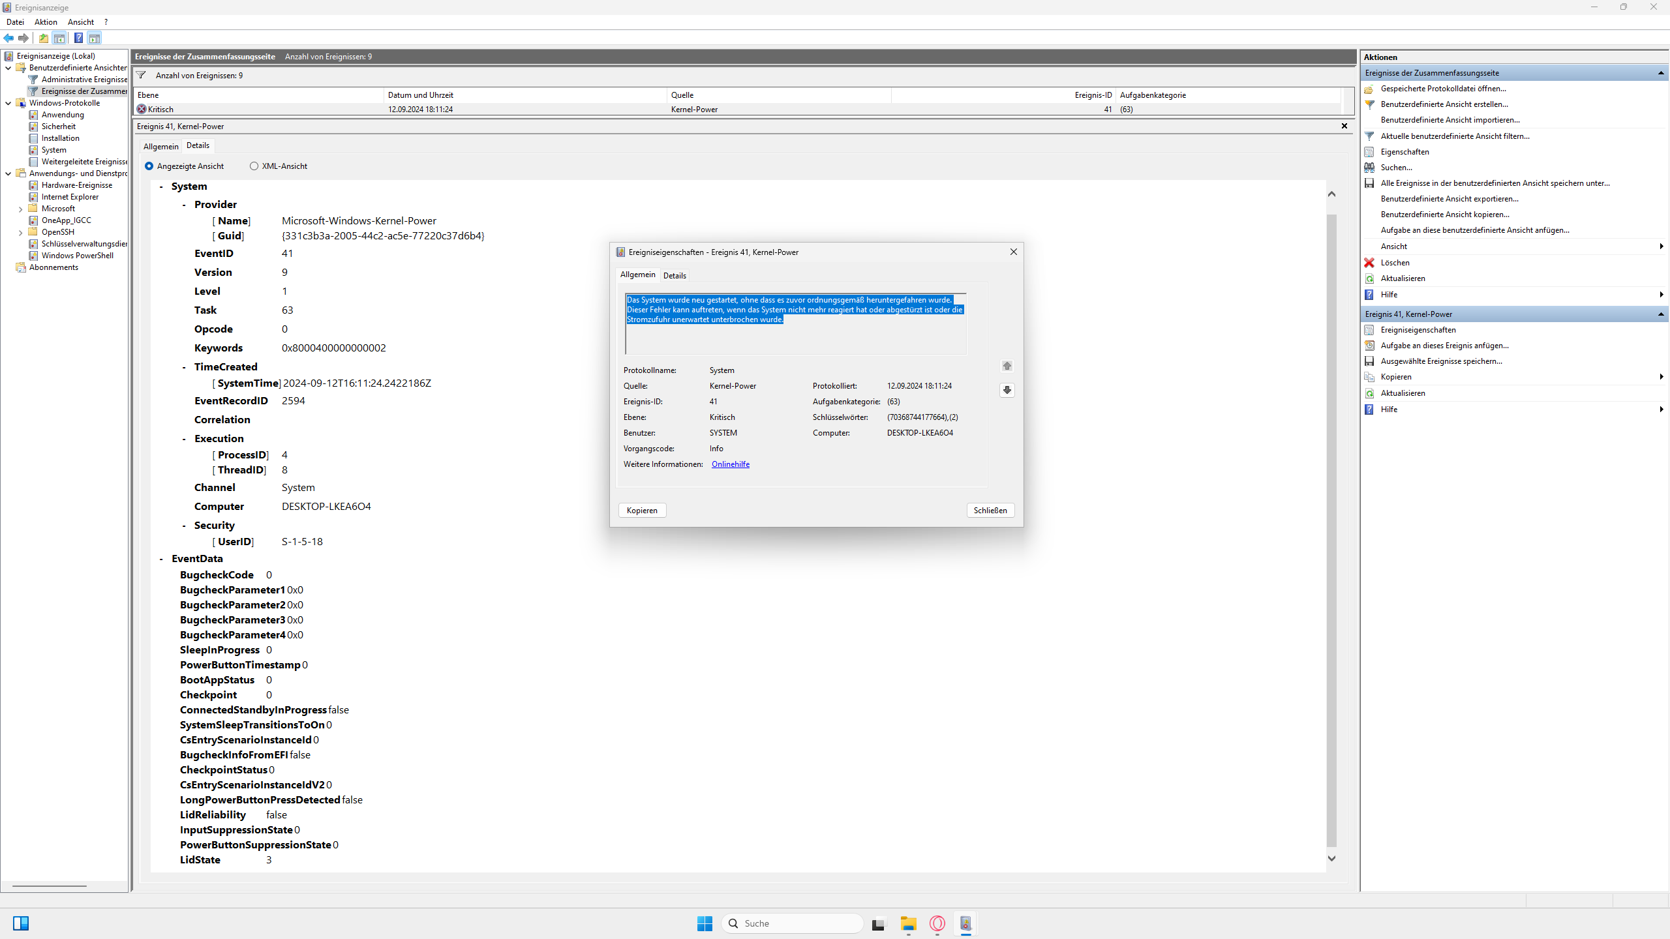Click the Suchen binoculars icon
The image size is (1670, 939).
(x=1369, y=167)
